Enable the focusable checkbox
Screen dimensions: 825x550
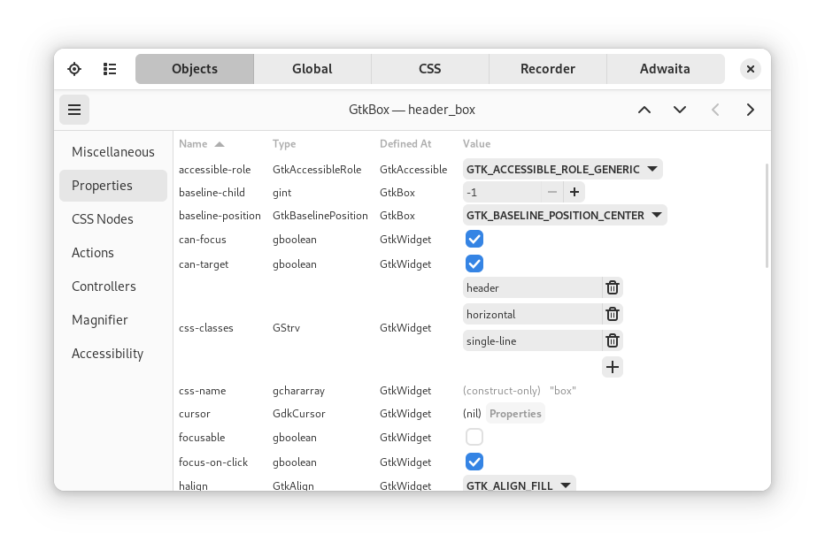point(474,437)
